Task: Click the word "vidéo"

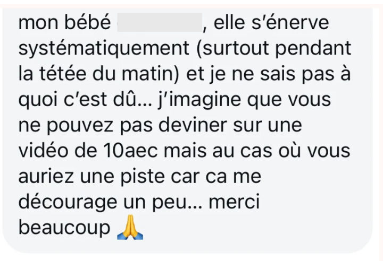Action: coord(43,151)
